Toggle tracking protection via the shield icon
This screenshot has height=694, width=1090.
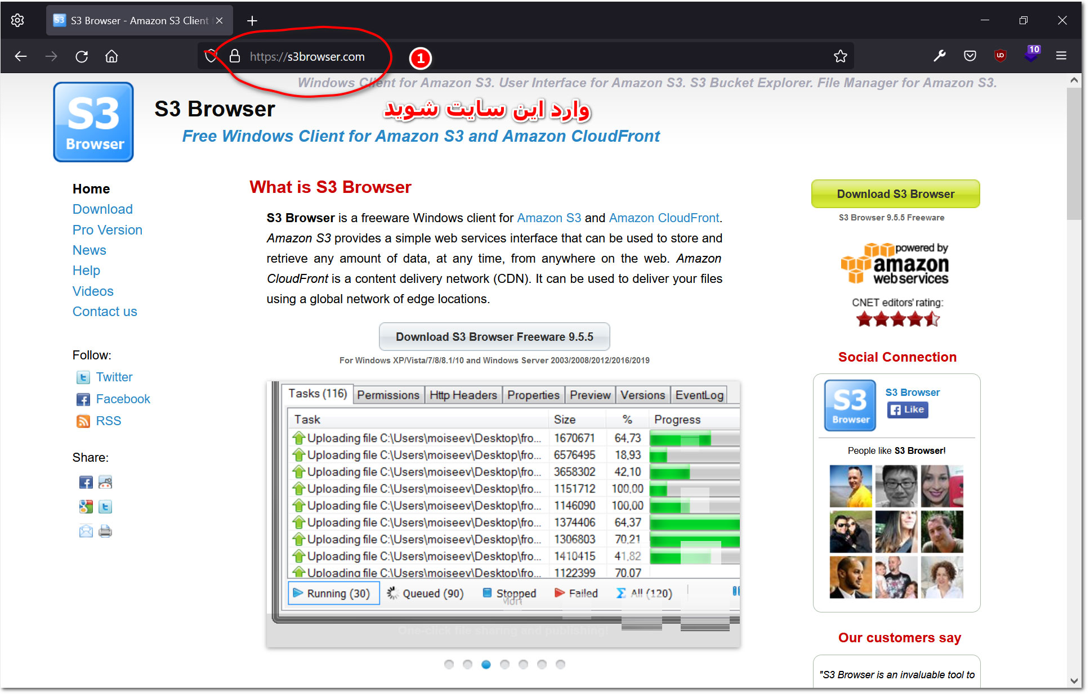(x=211, y=56)
